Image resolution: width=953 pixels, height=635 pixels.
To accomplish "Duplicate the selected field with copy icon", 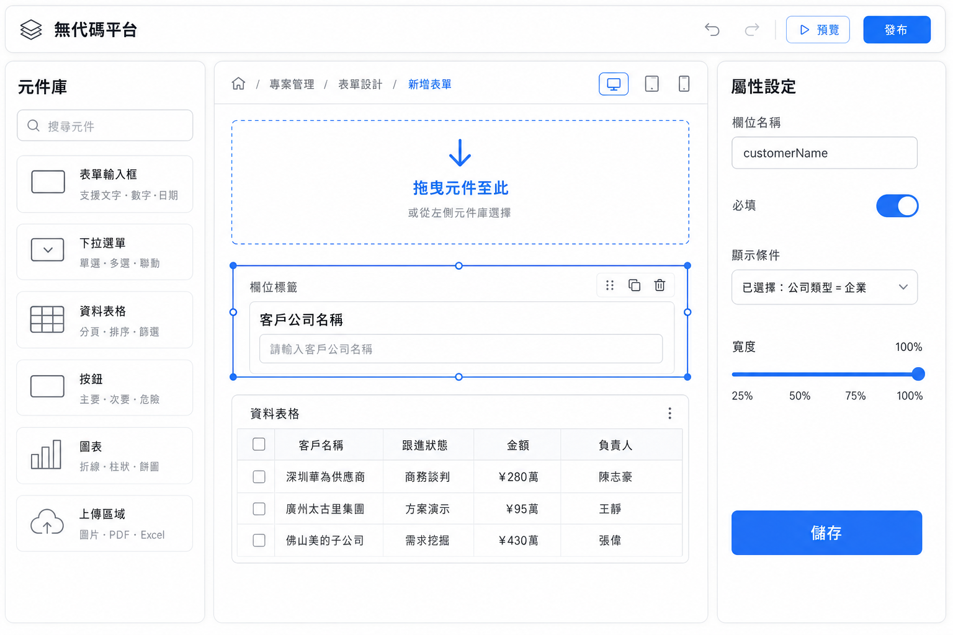I will 634,285.
